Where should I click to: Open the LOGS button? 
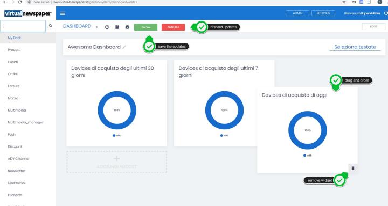click(373, 26)
